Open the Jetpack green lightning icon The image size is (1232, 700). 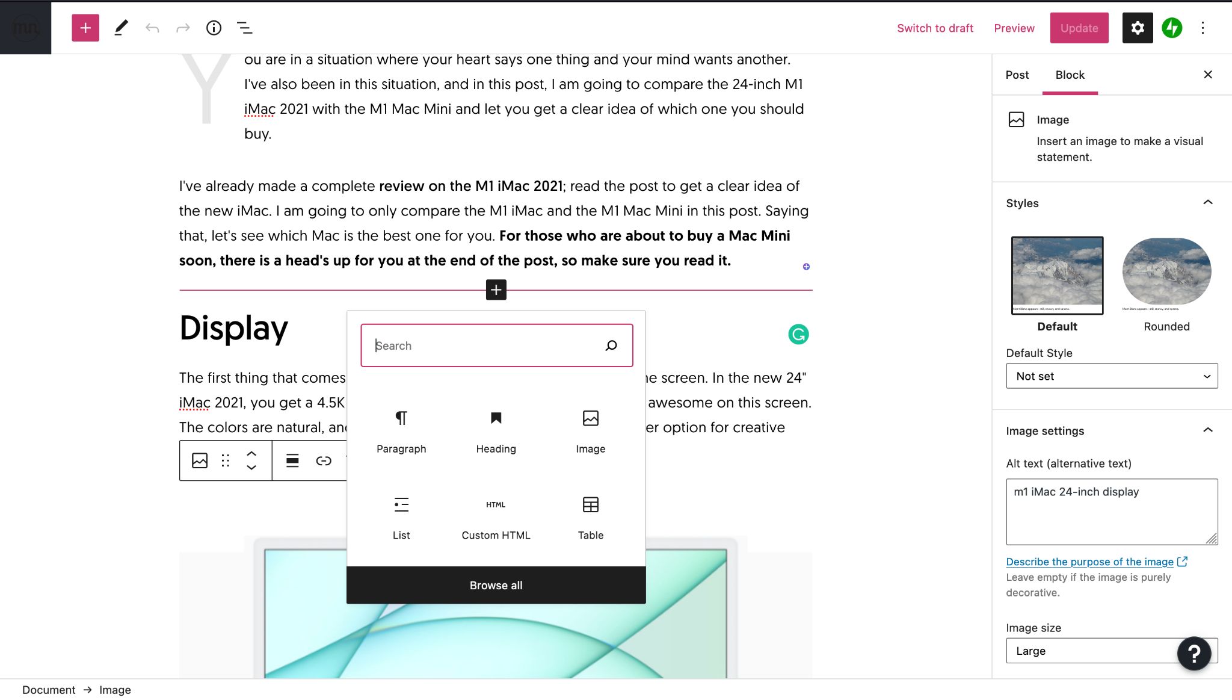(x=1172, y=28)
